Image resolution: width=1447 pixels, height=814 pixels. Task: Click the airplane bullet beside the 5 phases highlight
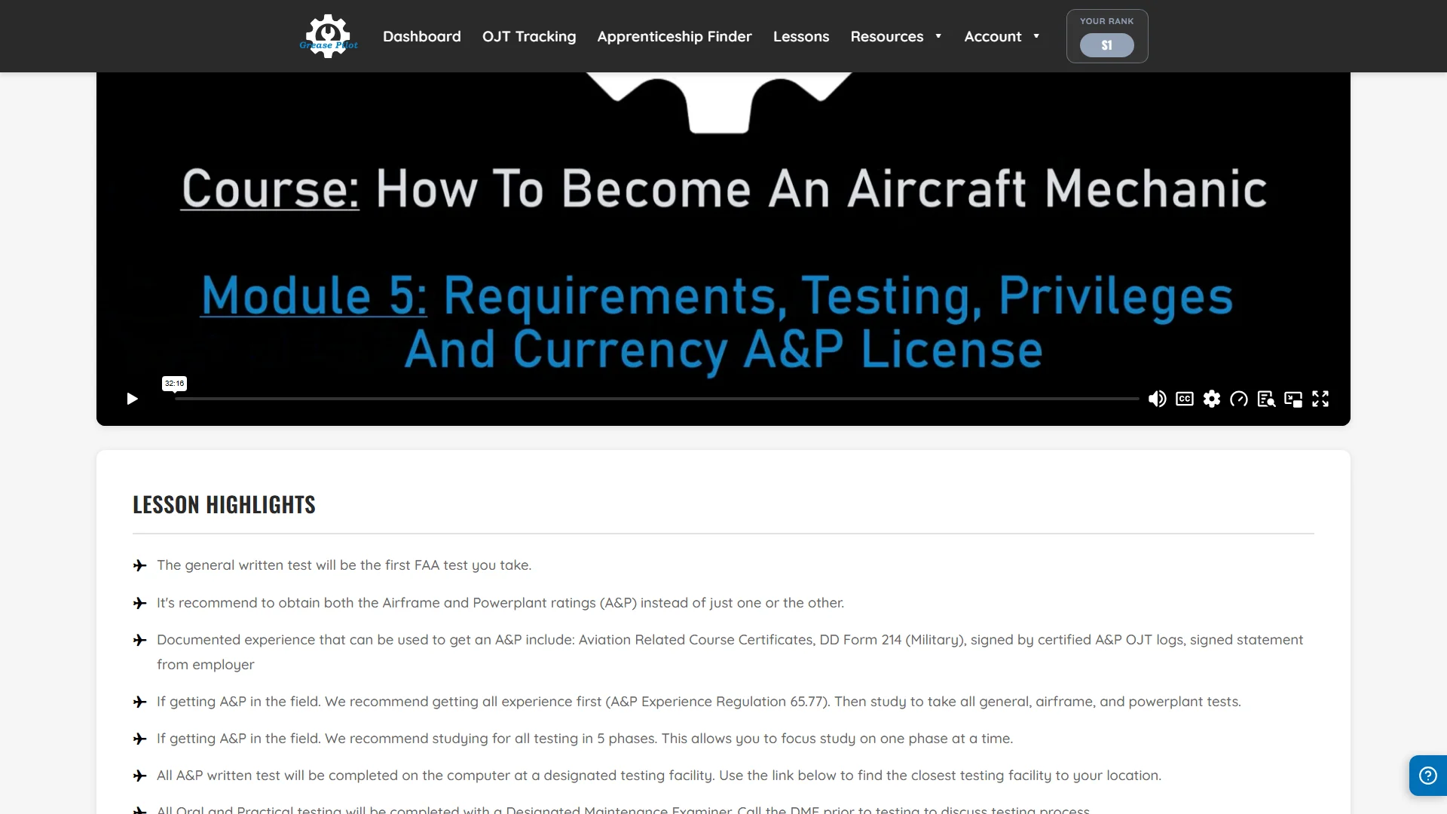click(139, 739)
